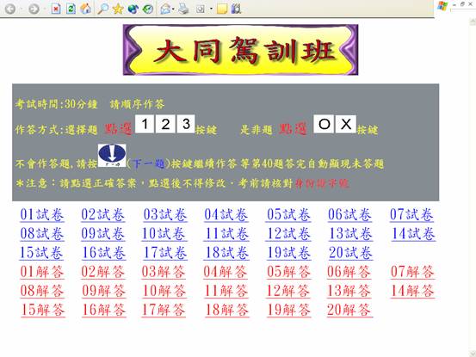
Task: Click the Print icon in toolbar
Action: 183,9
